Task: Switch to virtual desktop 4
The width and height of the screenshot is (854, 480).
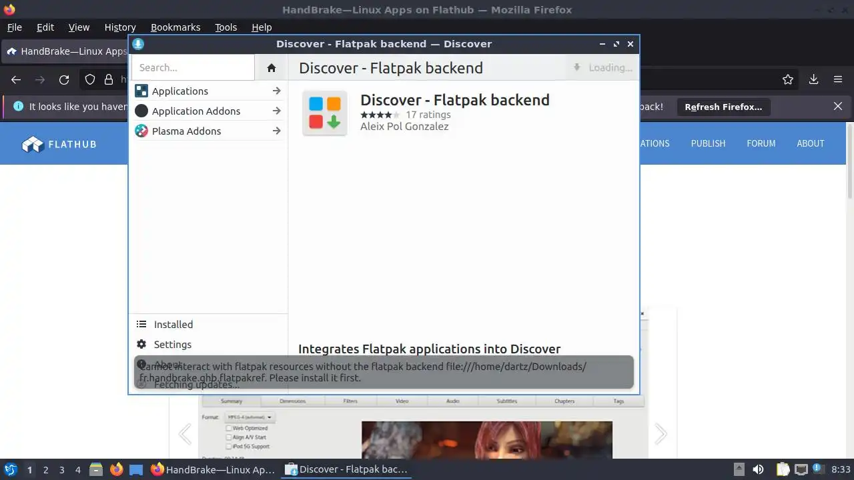Action: click(77, 469)
